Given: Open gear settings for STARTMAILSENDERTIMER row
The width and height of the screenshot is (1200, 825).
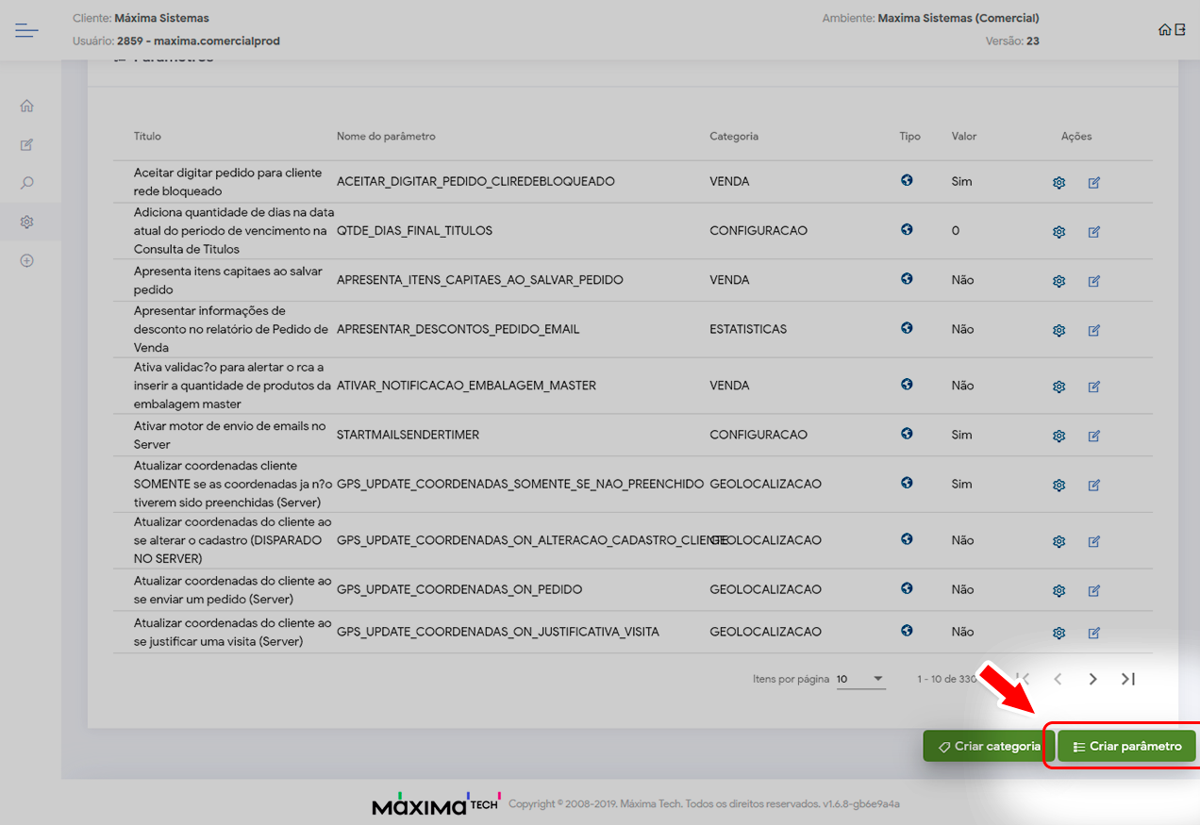Looking at the screenshot, I should pos(1058,436).
